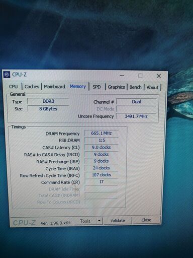
Task: Click the DRAM Frequency value field
Action: (102, 133)
